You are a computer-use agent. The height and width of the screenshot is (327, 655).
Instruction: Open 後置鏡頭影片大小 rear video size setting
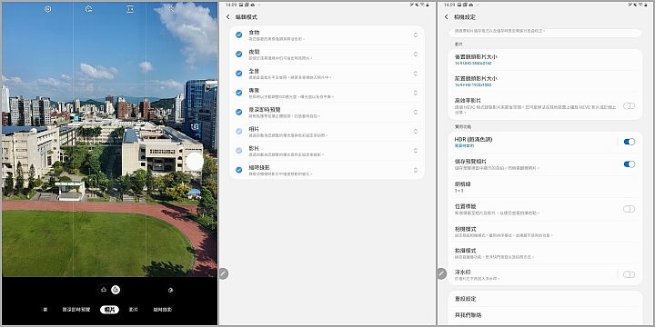coord(545,59)
